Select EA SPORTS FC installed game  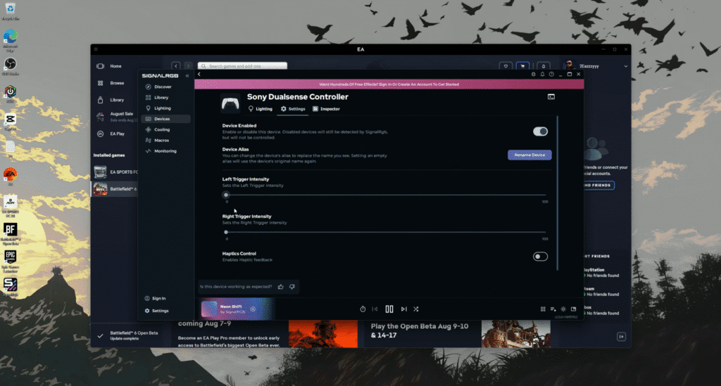(115, 172)
